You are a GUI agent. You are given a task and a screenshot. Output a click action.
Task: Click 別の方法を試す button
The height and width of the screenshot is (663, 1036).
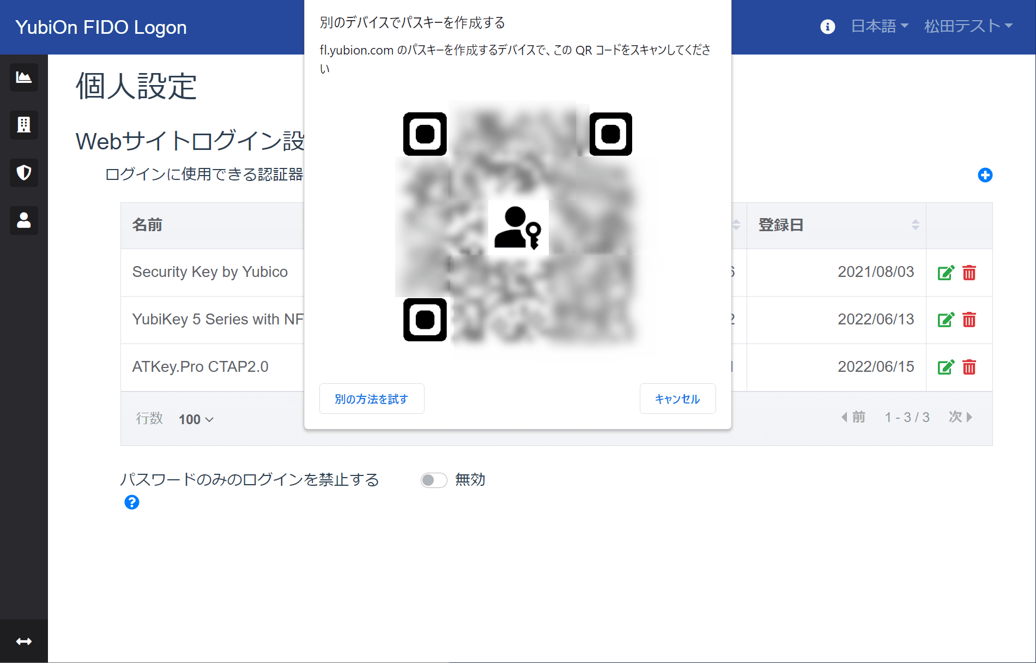372,399
